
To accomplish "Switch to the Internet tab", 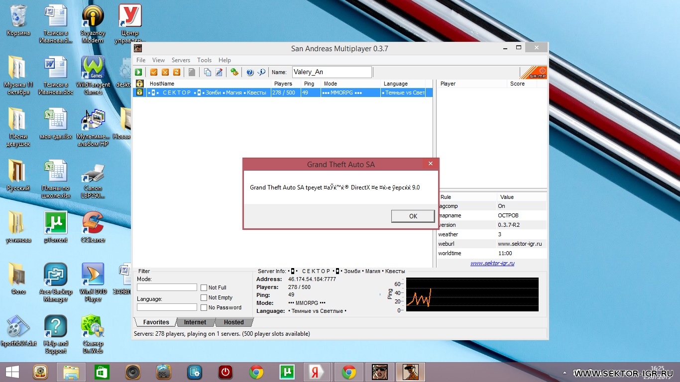I will tap(195, 322).
